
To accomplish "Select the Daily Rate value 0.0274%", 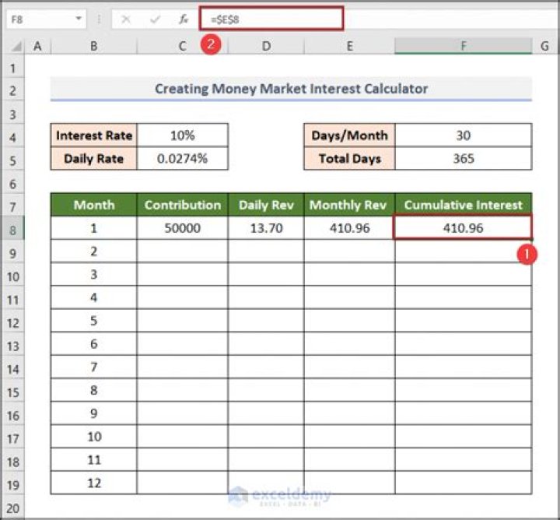I will 182,159.
